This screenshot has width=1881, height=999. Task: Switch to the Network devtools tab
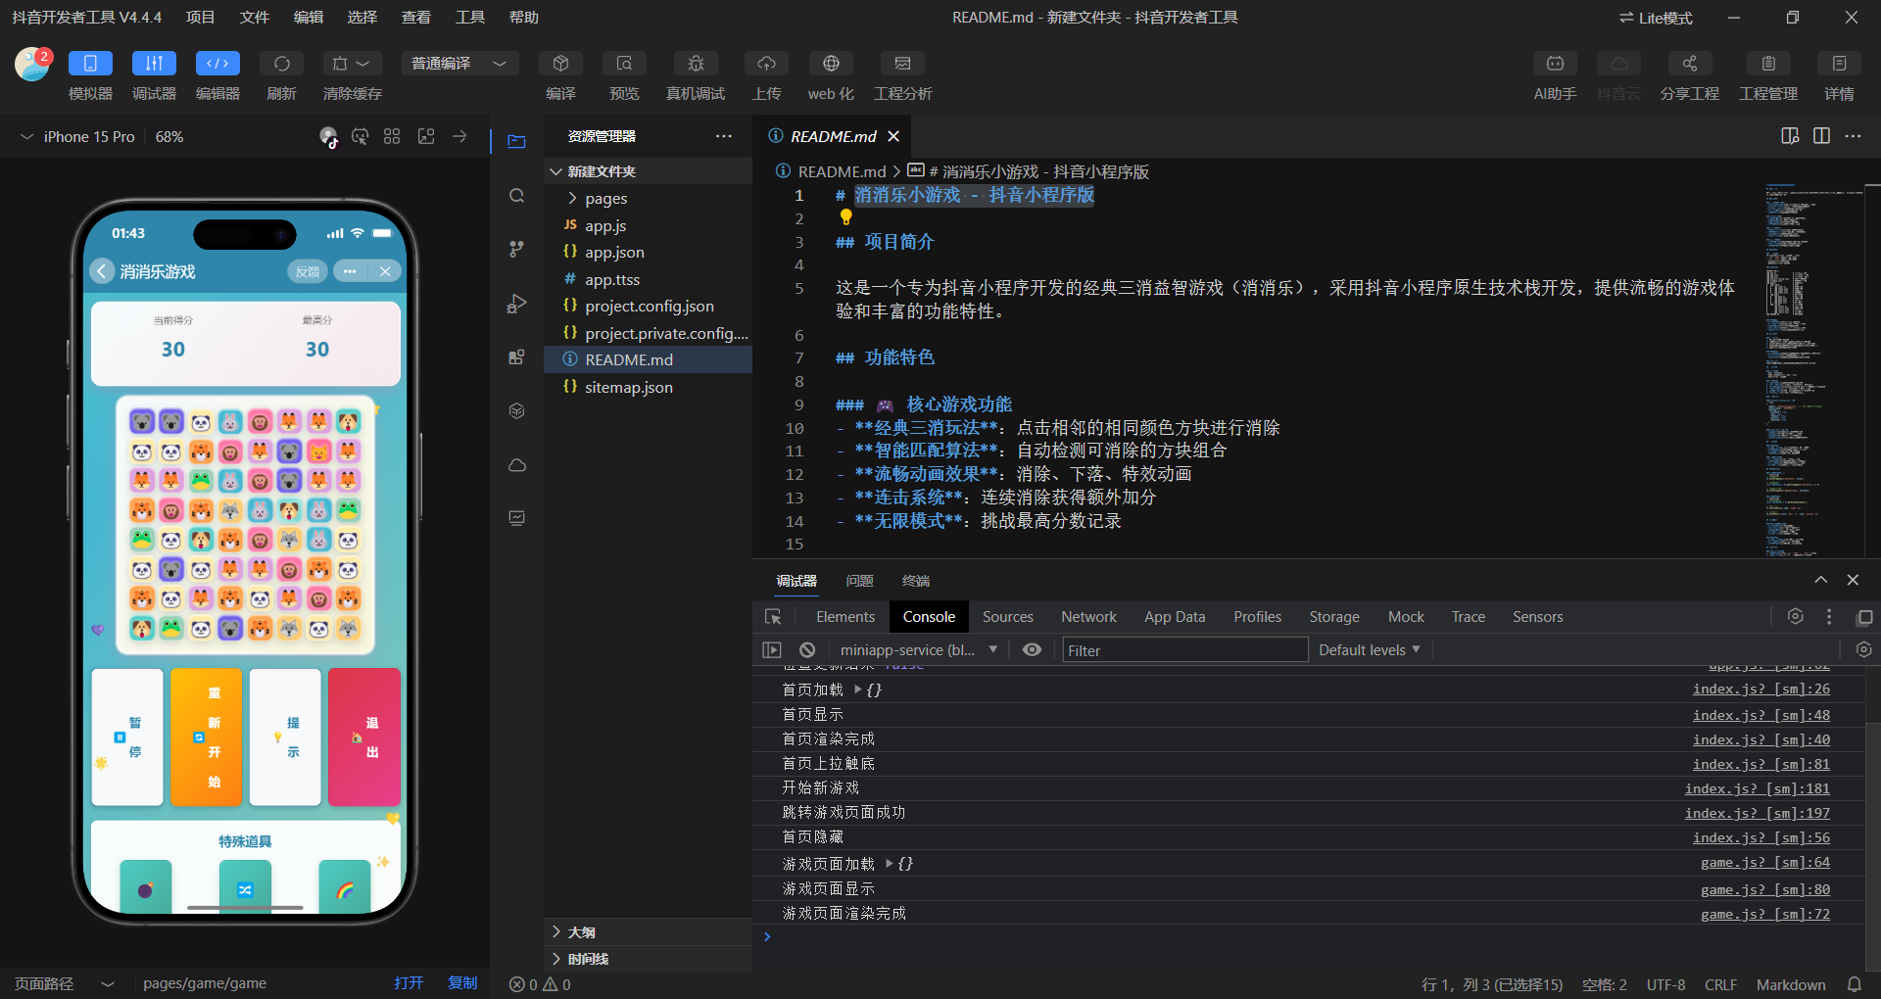(x=1088, y=617)
